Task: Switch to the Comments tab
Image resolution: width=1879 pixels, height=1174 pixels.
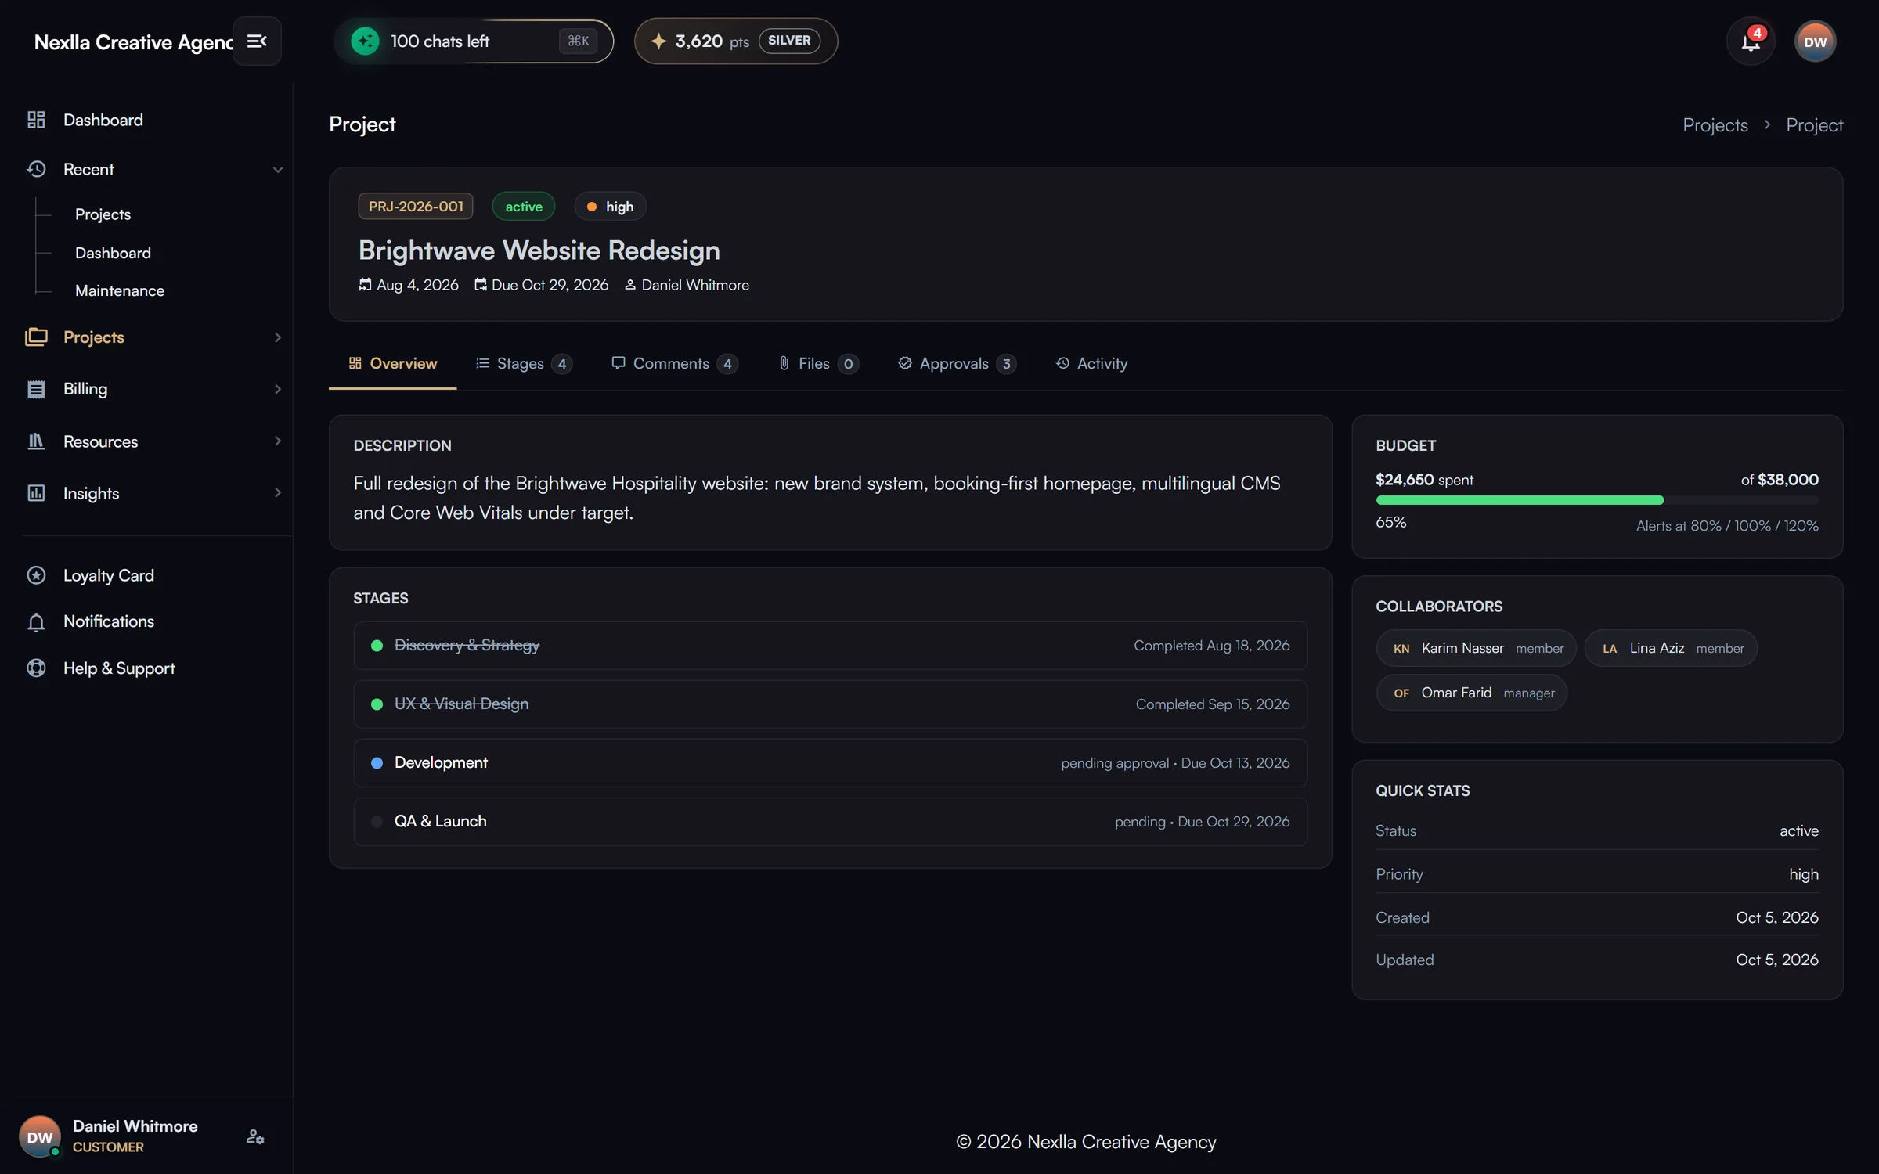Action: point(674,363)
